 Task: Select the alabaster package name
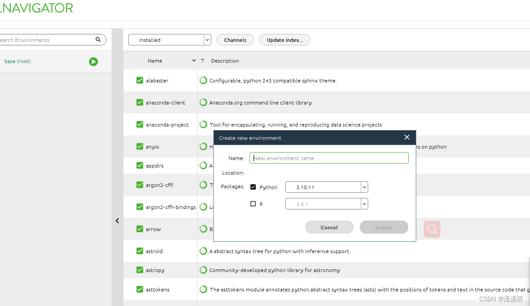(157, 81)
